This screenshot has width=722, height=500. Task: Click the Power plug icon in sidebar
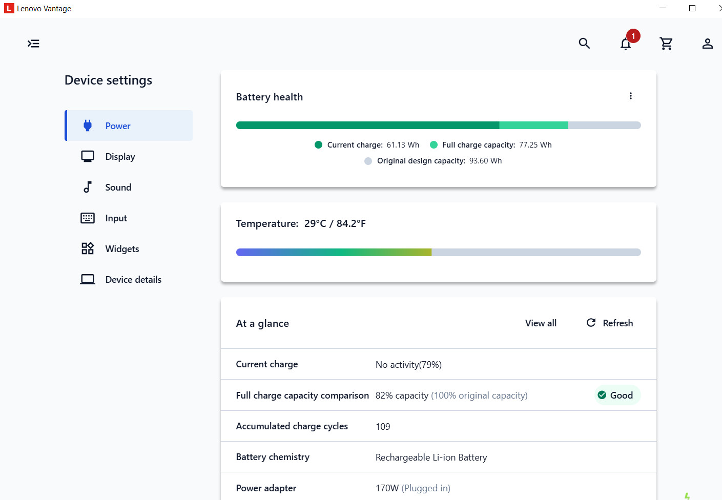point(88,126)
